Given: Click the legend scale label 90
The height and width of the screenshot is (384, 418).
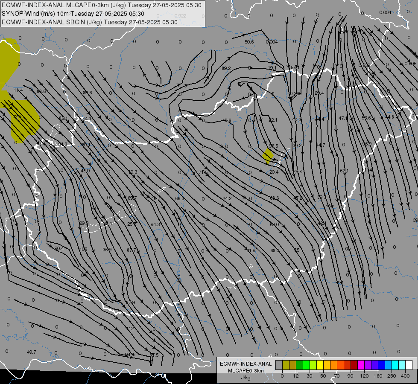Looking at the screenshot, I should pyautogui.click(x=350, y=376).
